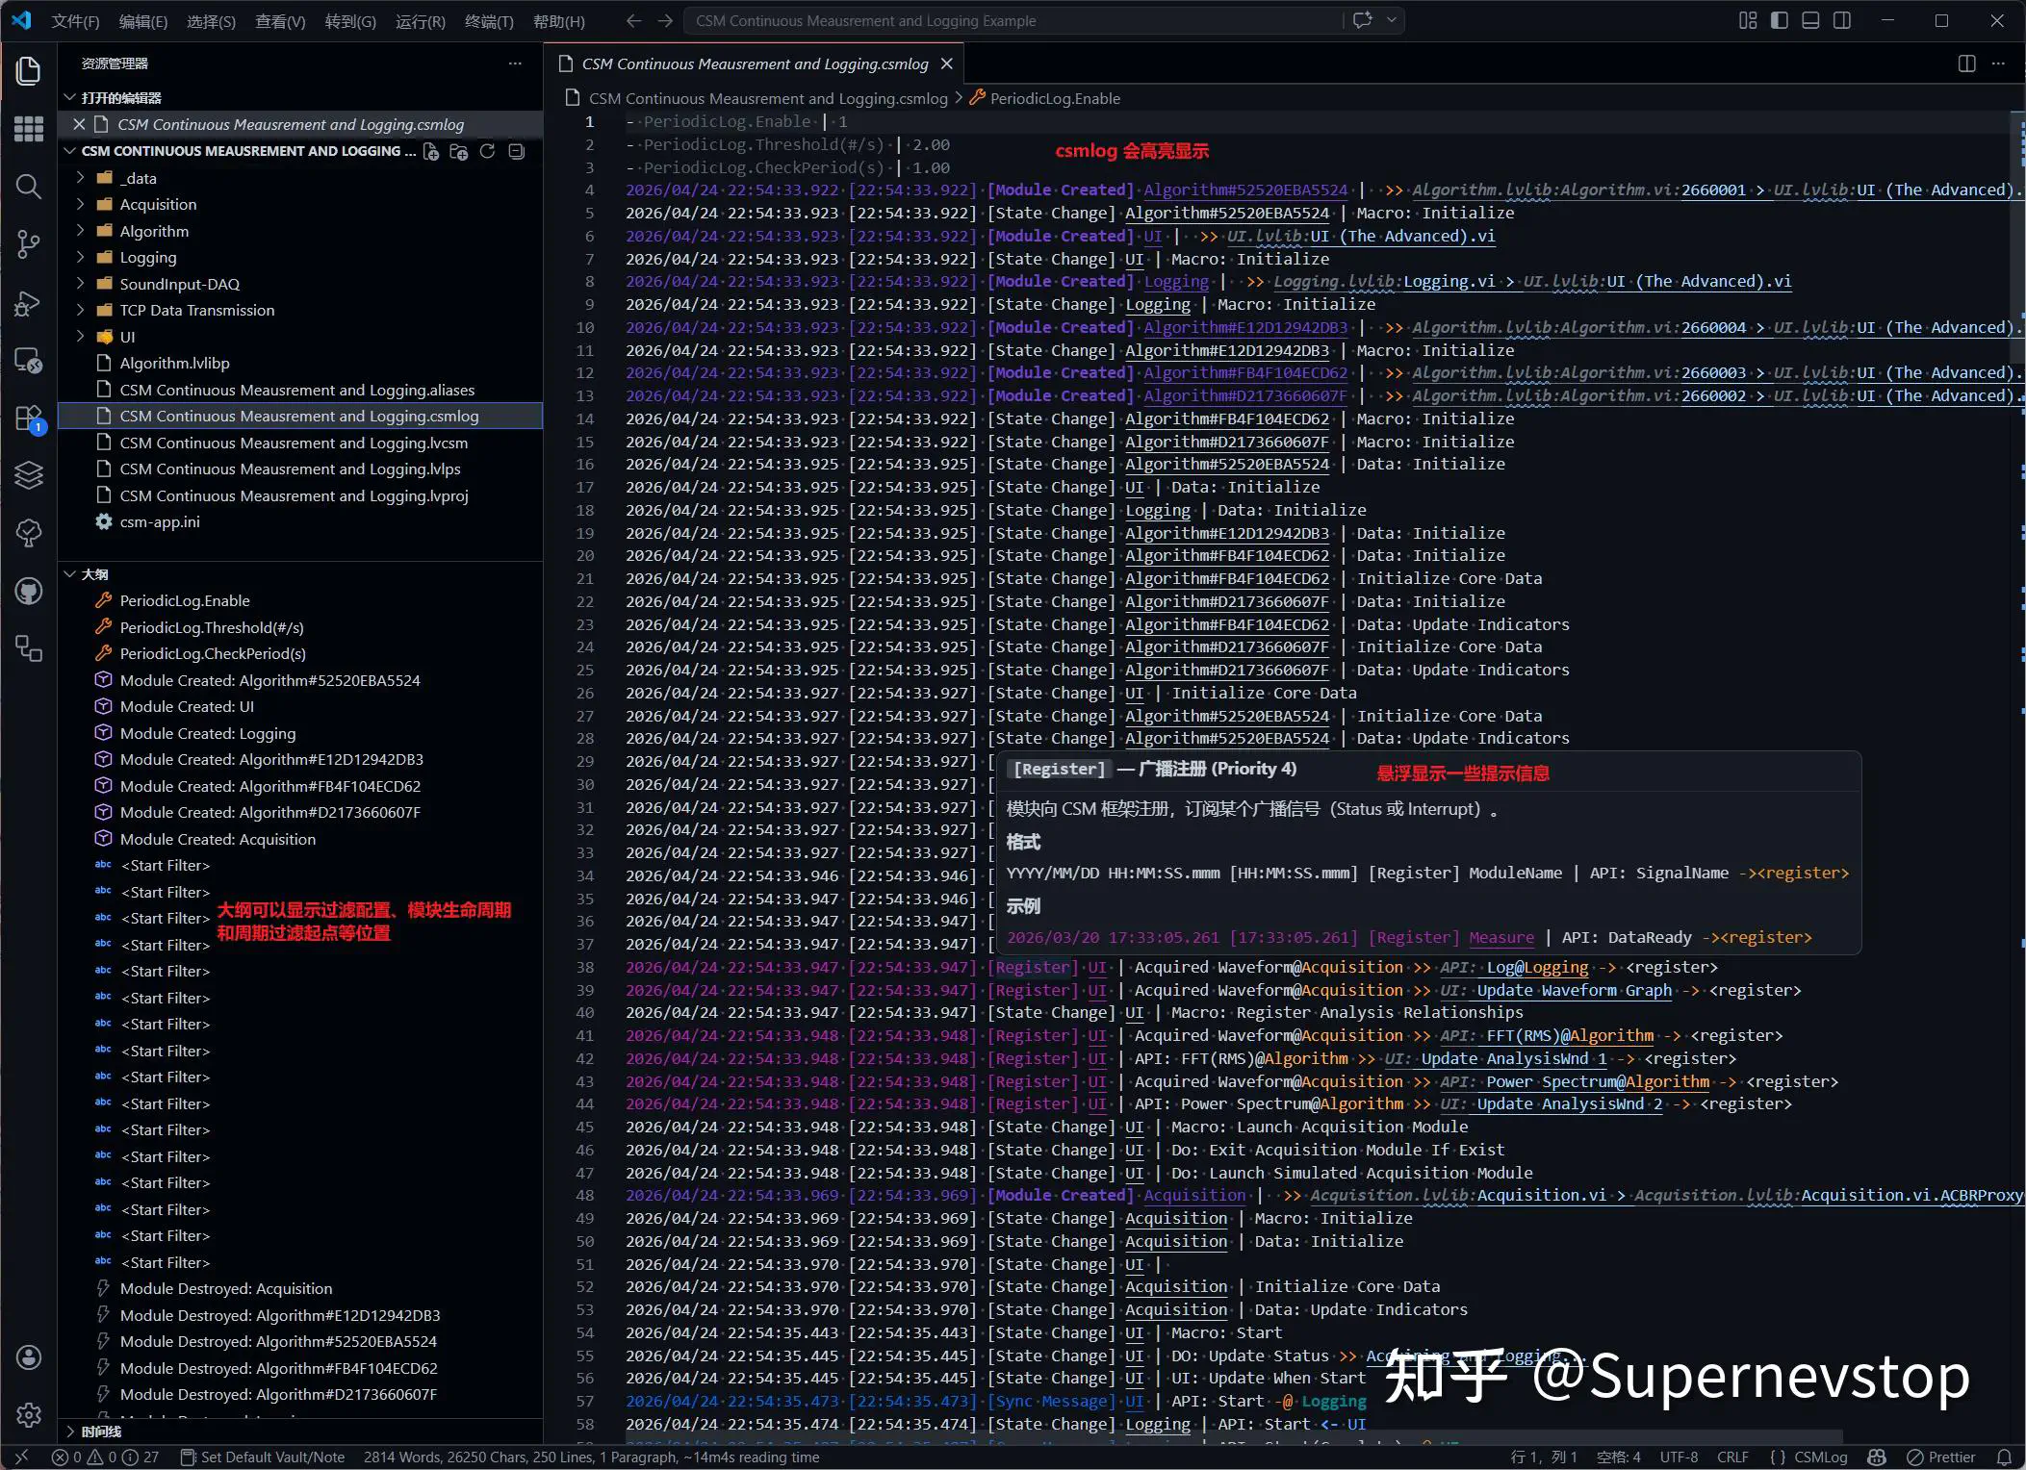
Task: Open Algorithm.lvlibp file
Action: click(300, 363)
